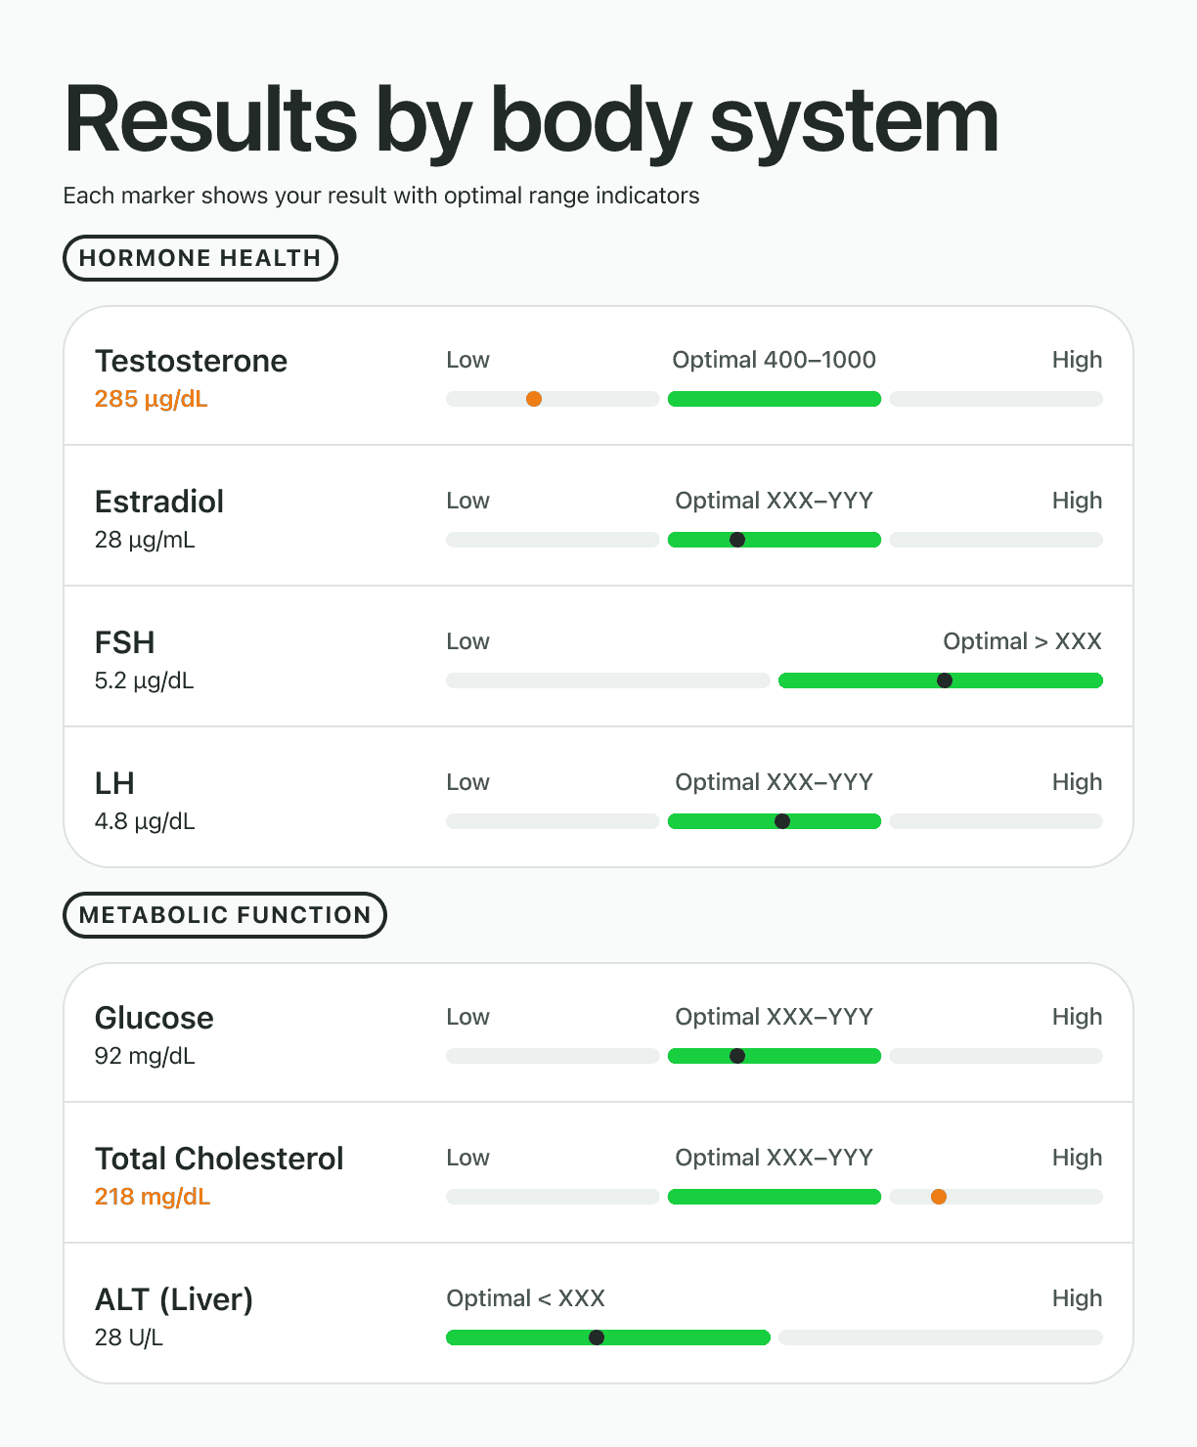Viewport: 1197px width, 1447px height.
Task: Click the Glucose optimal range bar
Action: 774,1056
